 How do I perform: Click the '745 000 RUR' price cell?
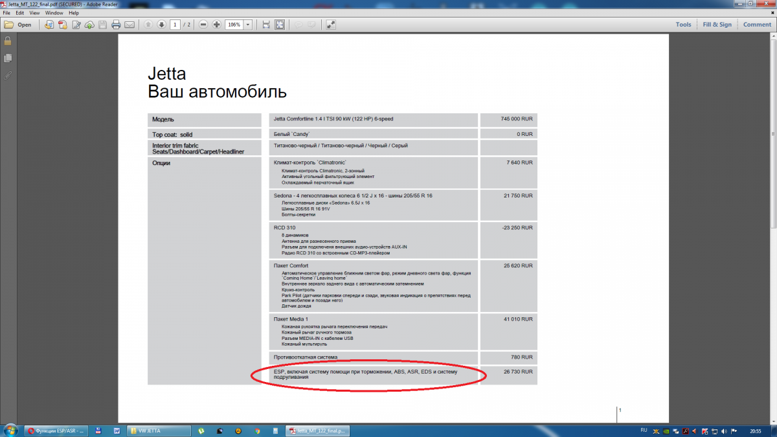[508, 119]
